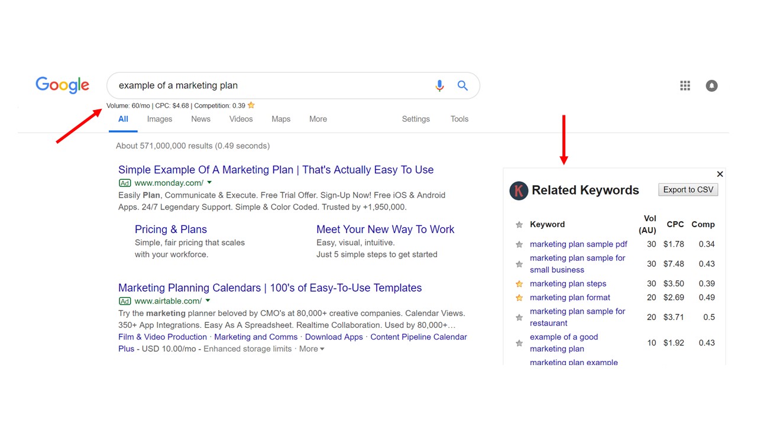Click the www.airtable.com/ ad URL
The image size is (757, 426).
point(168,302)
